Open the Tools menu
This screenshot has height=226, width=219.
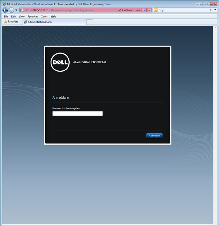click(x=44, y=17)
